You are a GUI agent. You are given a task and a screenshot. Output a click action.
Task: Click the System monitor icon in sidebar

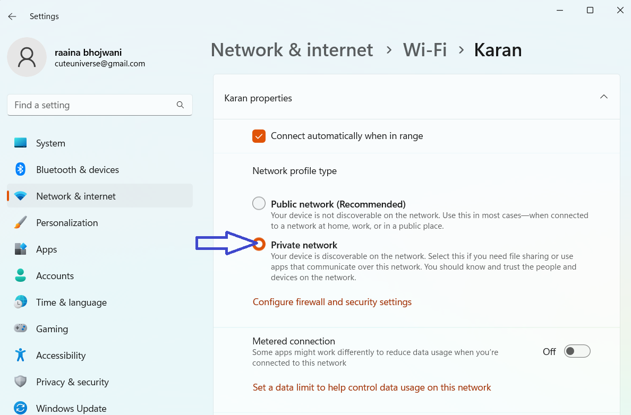click(x=20, y=143)
